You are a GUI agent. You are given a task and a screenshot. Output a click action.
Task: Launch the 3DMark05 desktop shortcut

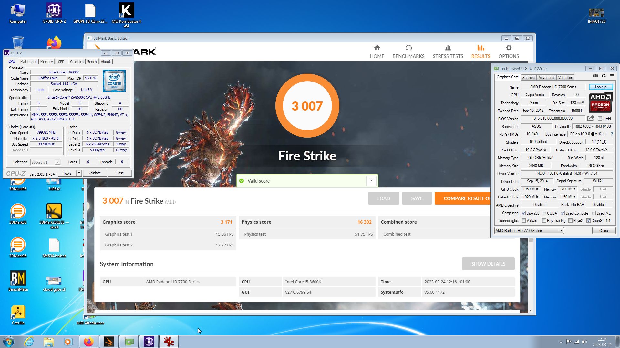(x=18, y=214)
